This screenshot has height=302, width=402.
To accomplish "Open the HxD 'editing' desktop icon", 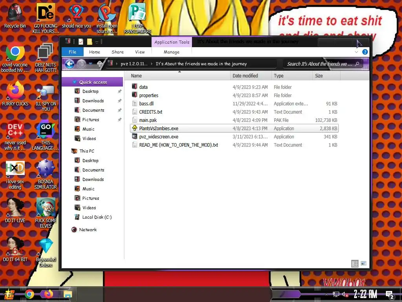I will pyautogui.click(x=15, y=175).
